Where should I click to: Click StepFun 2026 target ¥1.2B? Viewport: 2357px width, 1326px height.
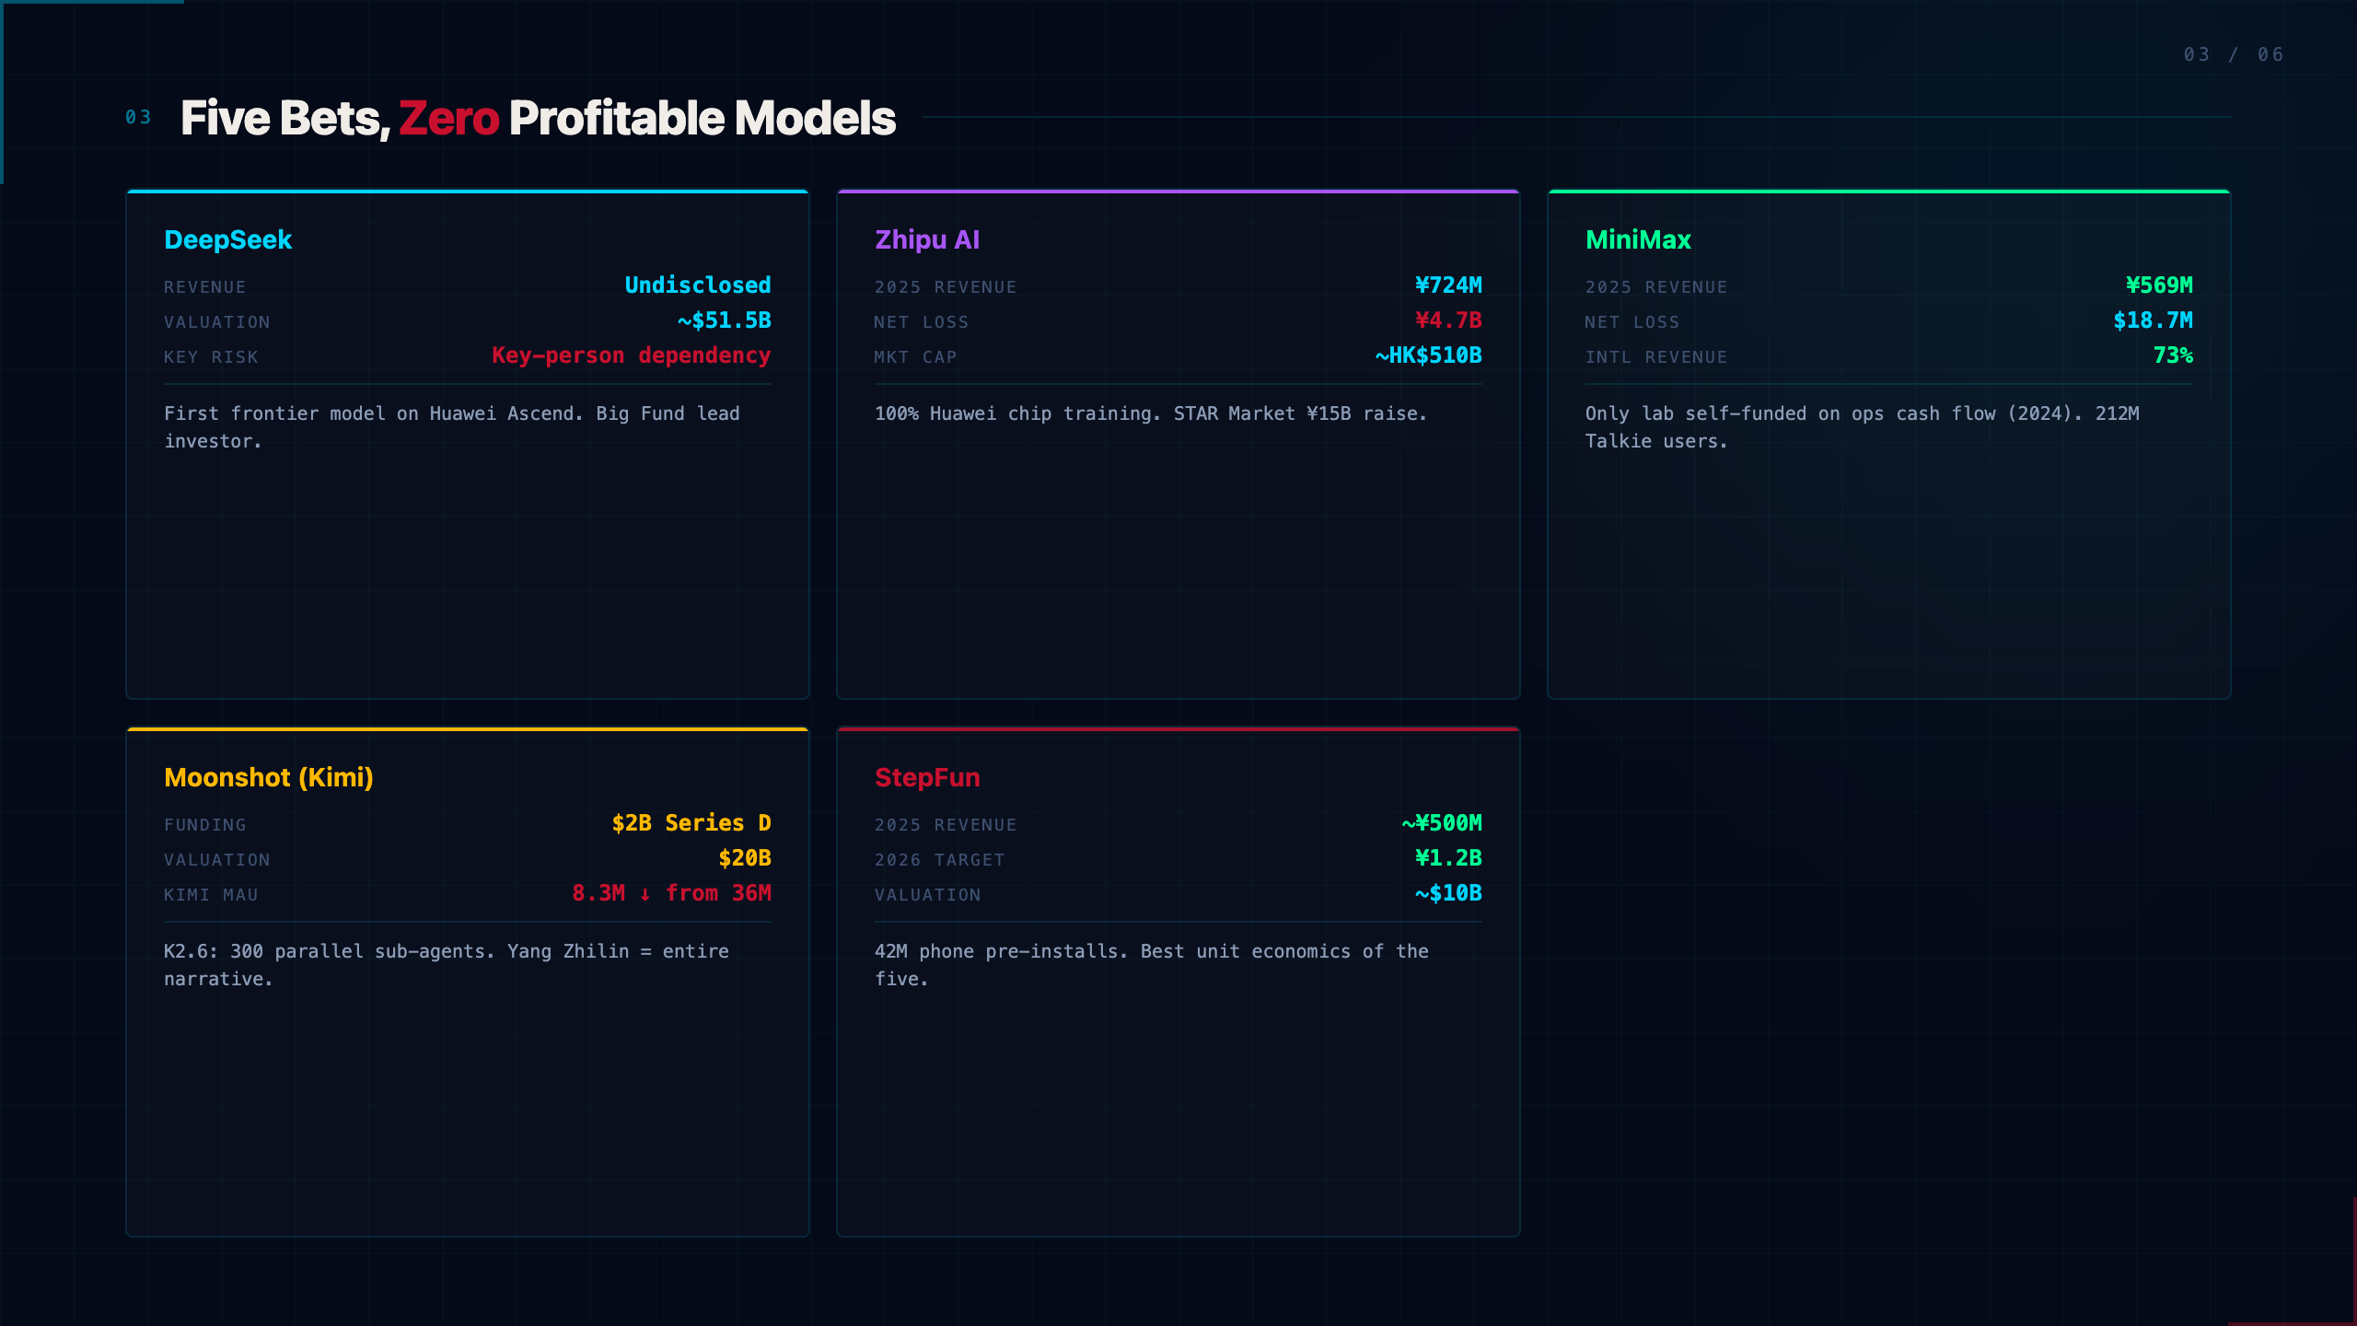point(1448,858)
